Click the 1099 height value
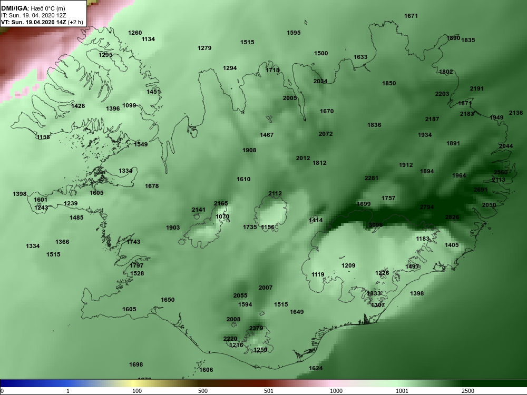Viewport: 527px width, 395px height. [129, 105]
